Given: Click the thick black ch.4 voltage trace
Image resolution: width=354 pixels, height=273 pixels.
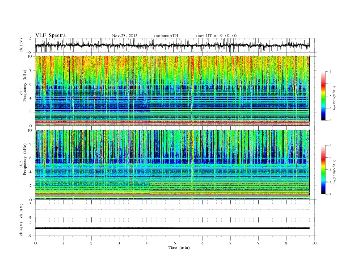Looking at the screenshot, I should [172, 228].
